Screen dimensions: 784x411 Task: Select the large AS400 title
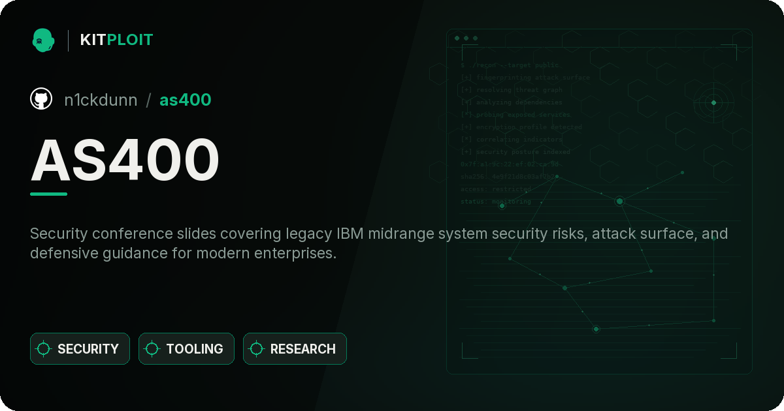coord(125,160)
